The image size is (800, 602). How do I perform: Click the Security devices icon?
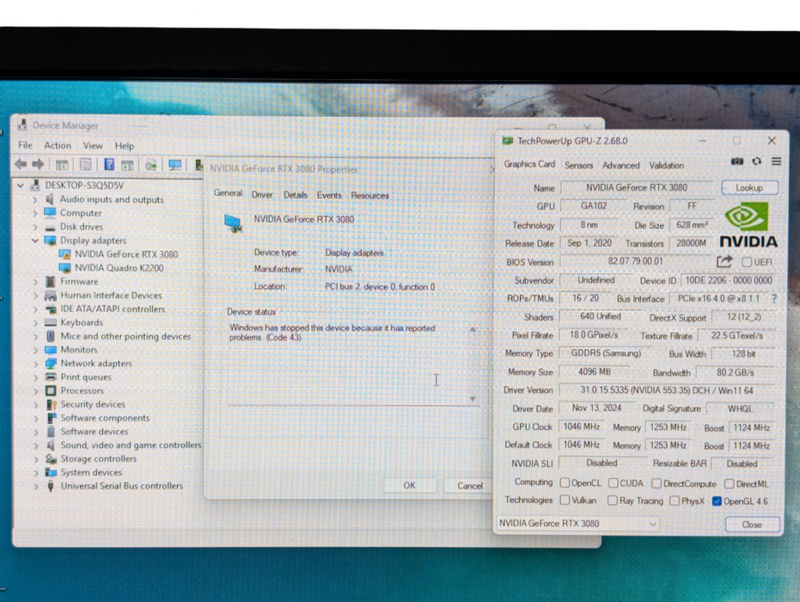(x=51, y=404)
